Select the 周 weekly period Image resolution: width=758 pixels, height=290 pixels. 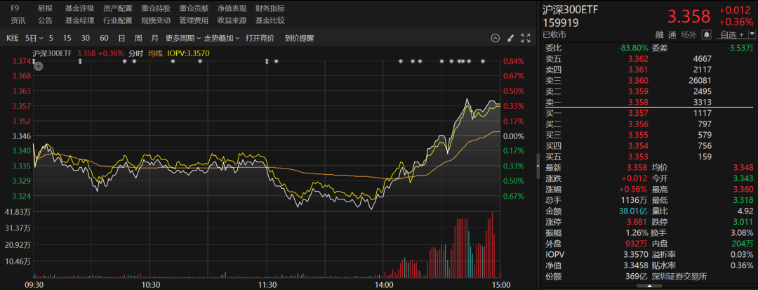point(138,38)
